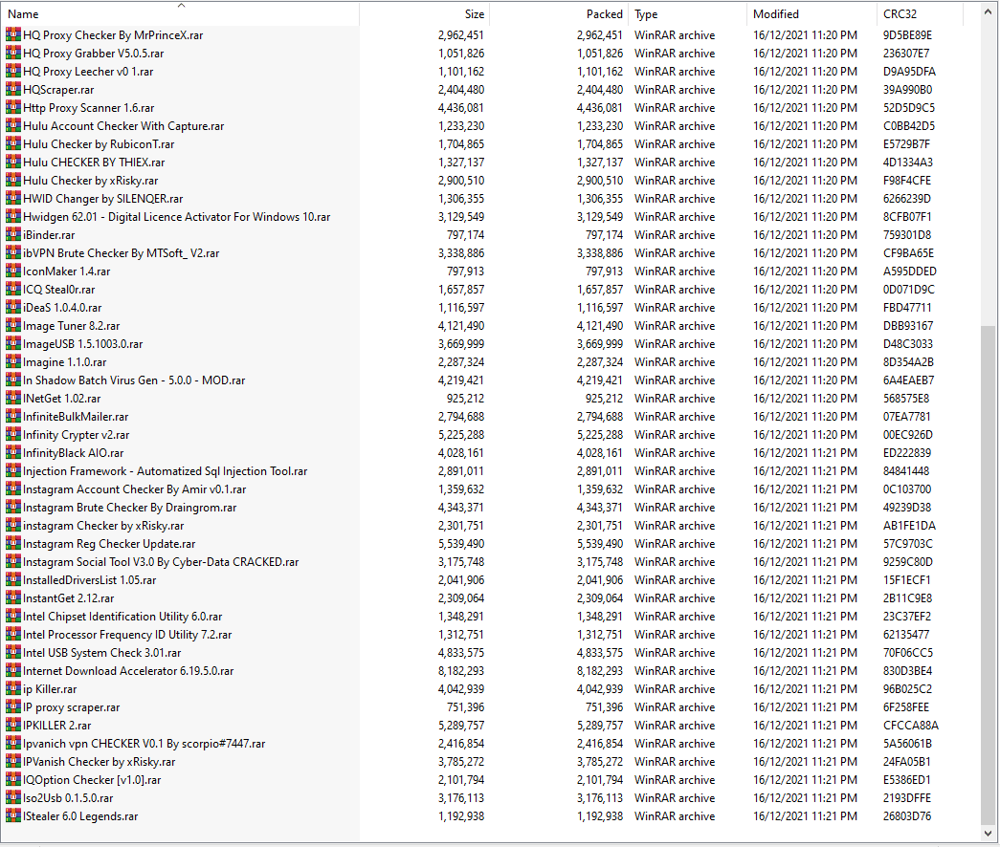1000x847 pixels.
Task: Click the archive icon of iBinder.rar
Action: click(12, 234)
